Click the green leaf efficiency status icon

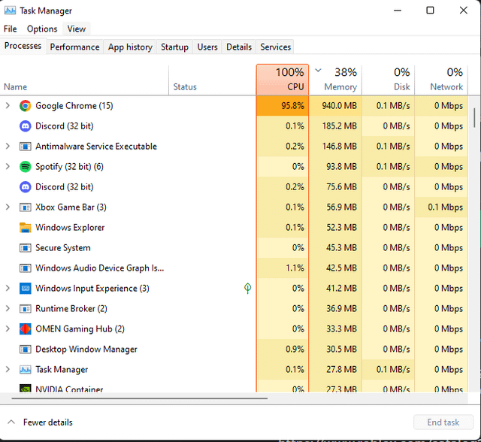[247, 288]
